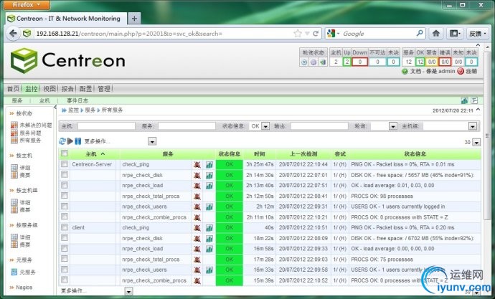Check the first nrpe_check_load row checkbox
495x299 pixels.
(65, 185)
